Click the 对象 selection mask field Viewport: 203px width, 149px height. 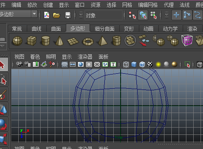(x=104, y=15)
